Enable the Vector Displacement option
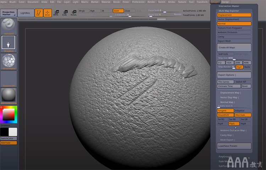The width and height of the screenshot is (266, 170). [x=234, y=20]
